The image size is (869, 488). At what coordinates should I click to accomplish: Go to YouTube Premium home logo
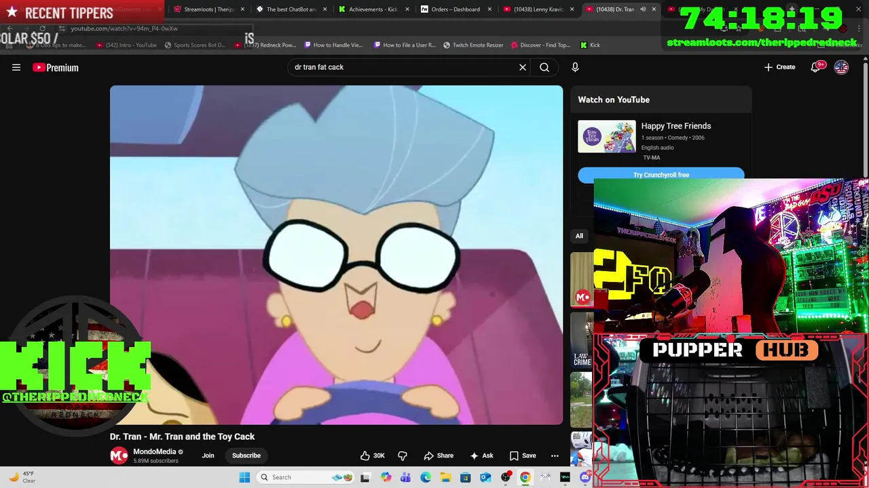56,67
